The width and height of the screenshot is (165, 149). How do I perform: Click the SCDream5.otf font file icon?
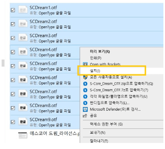[23, 65]
